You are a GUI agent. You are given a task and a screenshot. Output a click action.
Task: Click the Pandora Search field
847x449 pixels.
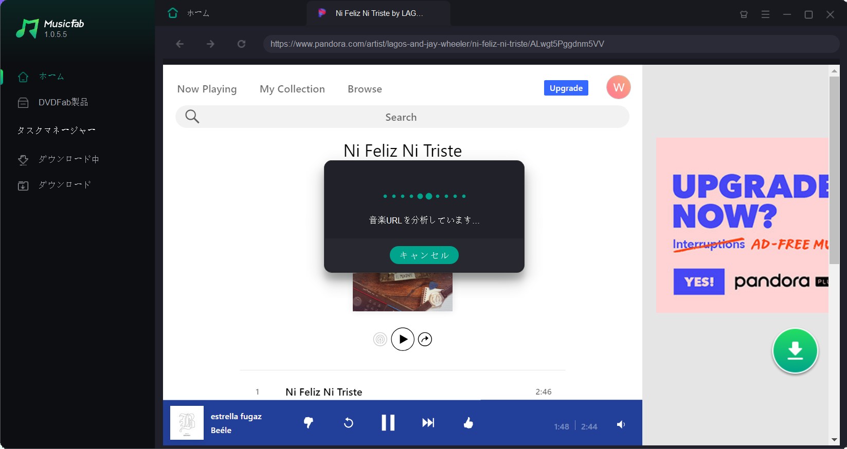[402, 117]
